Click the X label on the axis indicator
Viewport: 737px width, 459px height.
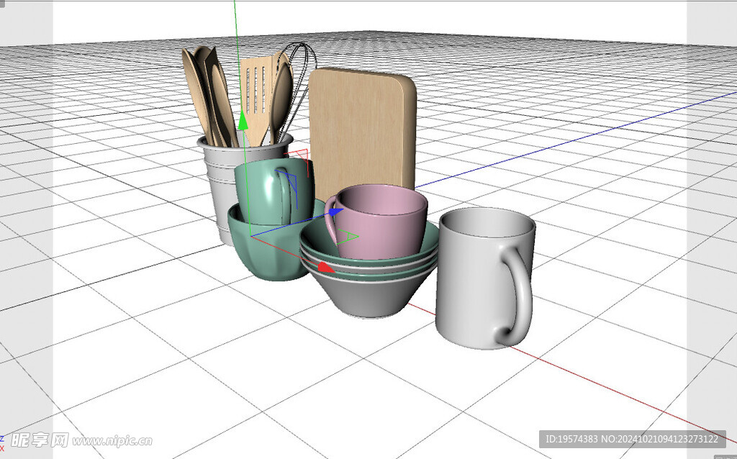[x=3, y=447]
